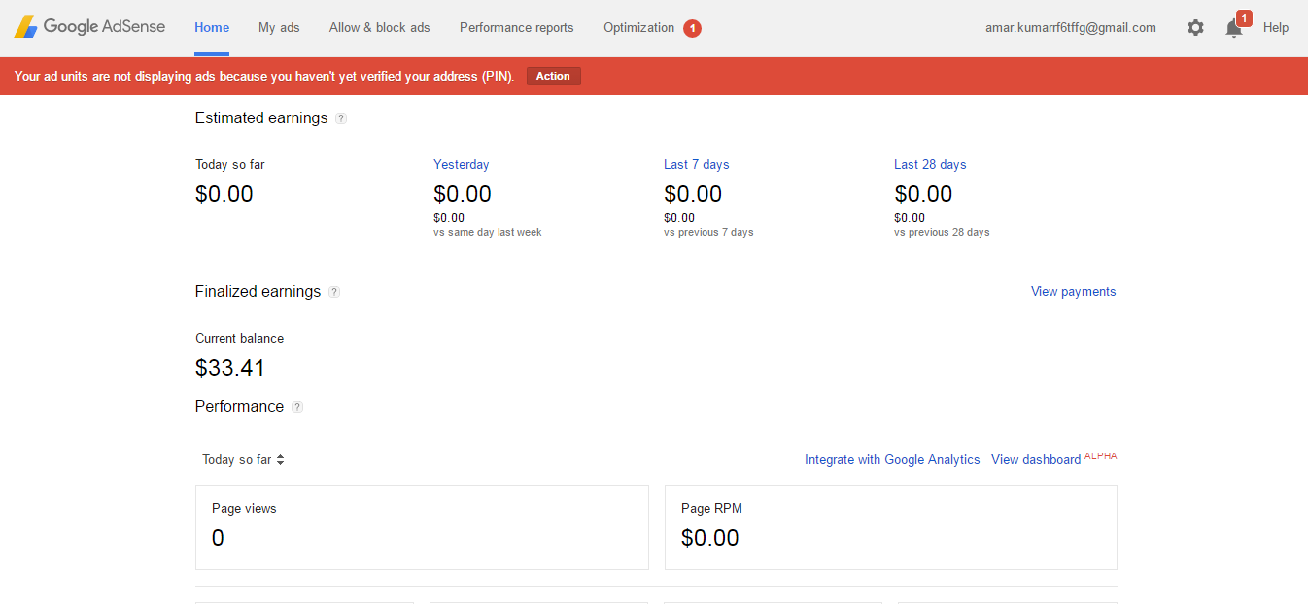Click the Today so far $0.00 amount
The height and width of the screenshot is (604, 1308).
click(x=224, y=194)
